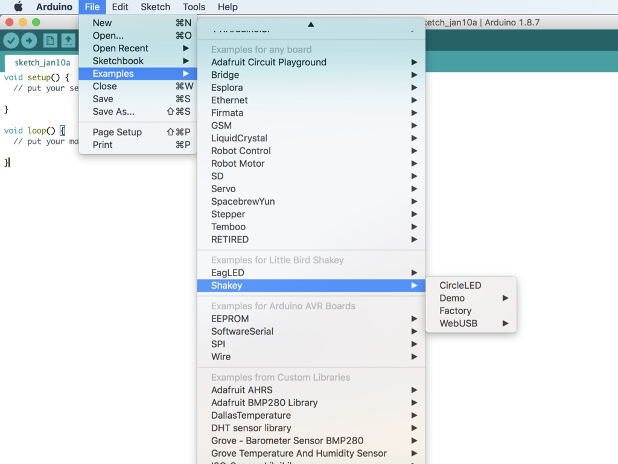
Task: Click the scroll-up arrow in Examples menu
Action: pos(311,24)
